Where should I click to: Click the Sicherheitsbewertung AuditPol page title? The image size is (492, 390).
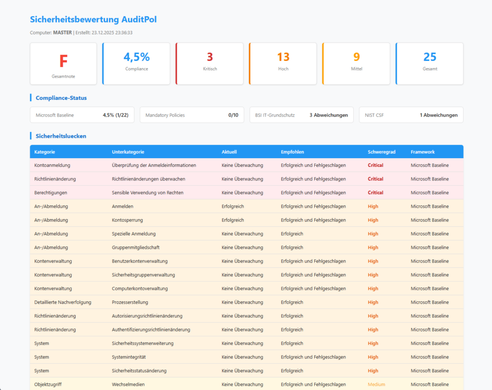pyautogui.click(x=93, y=20)
